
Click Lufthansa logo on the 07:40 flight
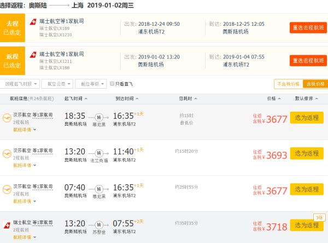pos(7,189)
